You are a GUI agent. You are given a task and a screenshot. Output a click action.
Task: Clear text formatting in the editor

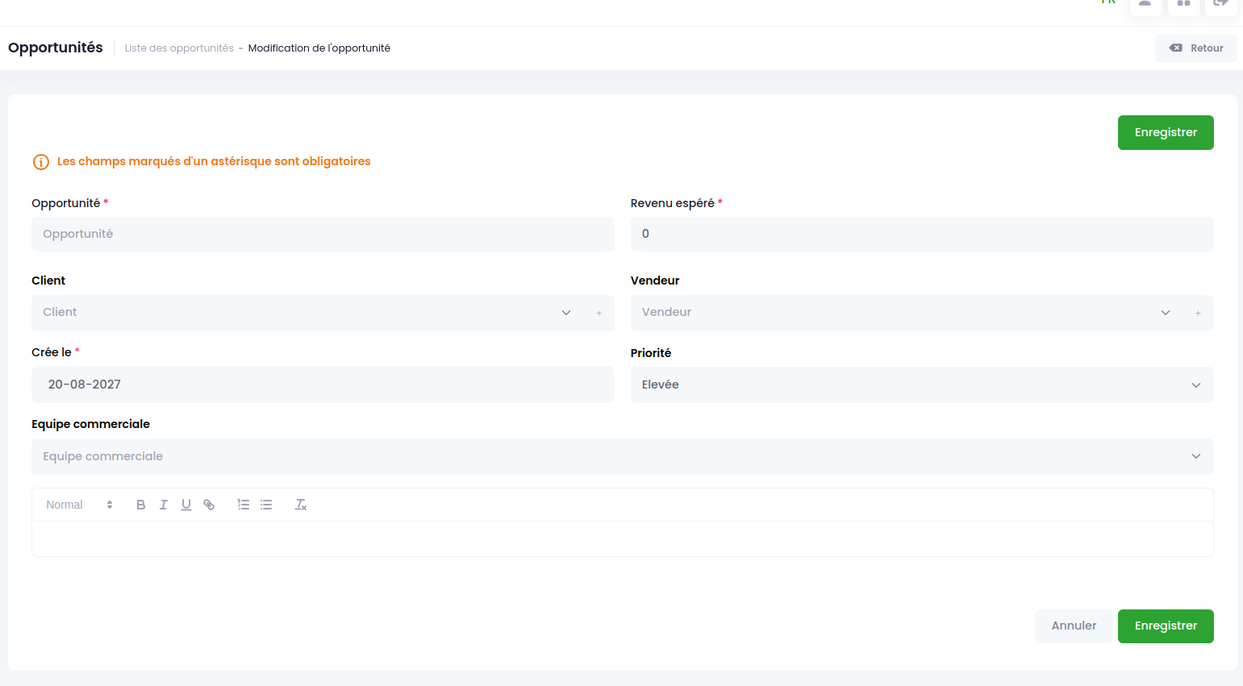301,505
